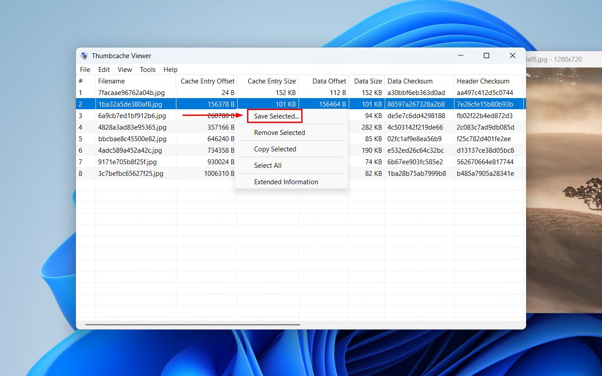This screenshot has height=376, width=602.
Task: Click data checksum 02fc1af9e8ea56b9
Action: [x=415, y=139]
